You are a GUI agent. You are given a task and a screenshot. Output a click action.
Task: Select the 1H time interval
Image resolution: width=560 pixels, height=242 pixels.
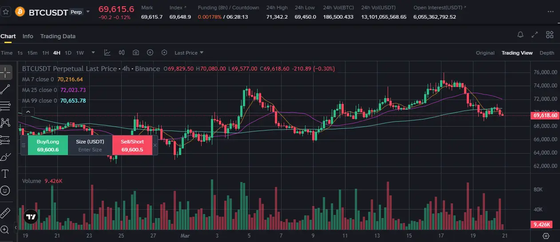45,53
